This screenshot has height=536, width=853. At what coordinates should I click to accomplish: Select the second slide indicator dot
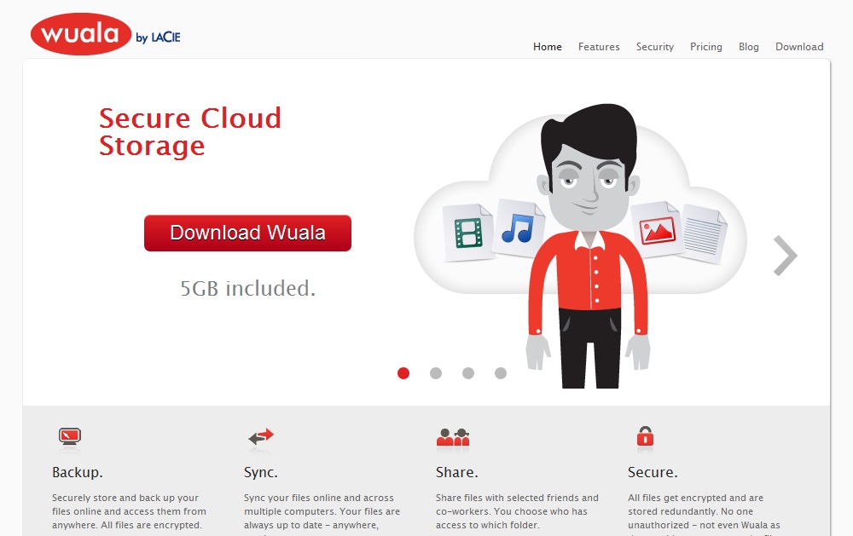436,373
